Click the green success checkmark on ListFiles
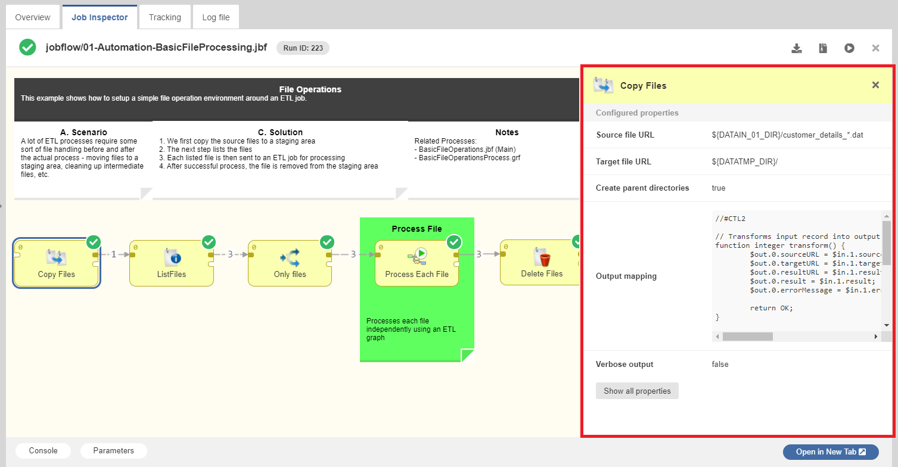 (209, 242)
